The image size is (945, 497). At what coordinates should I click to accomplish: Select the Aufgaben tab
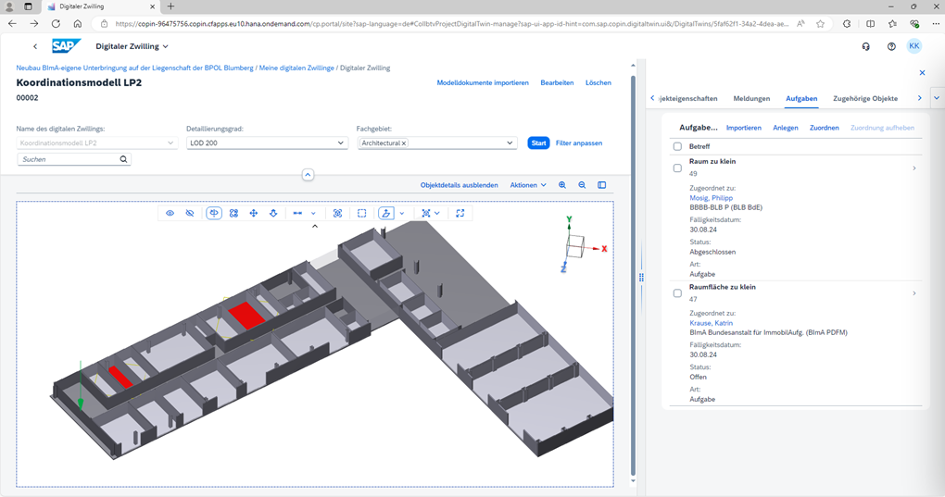[x=801, y=99]
